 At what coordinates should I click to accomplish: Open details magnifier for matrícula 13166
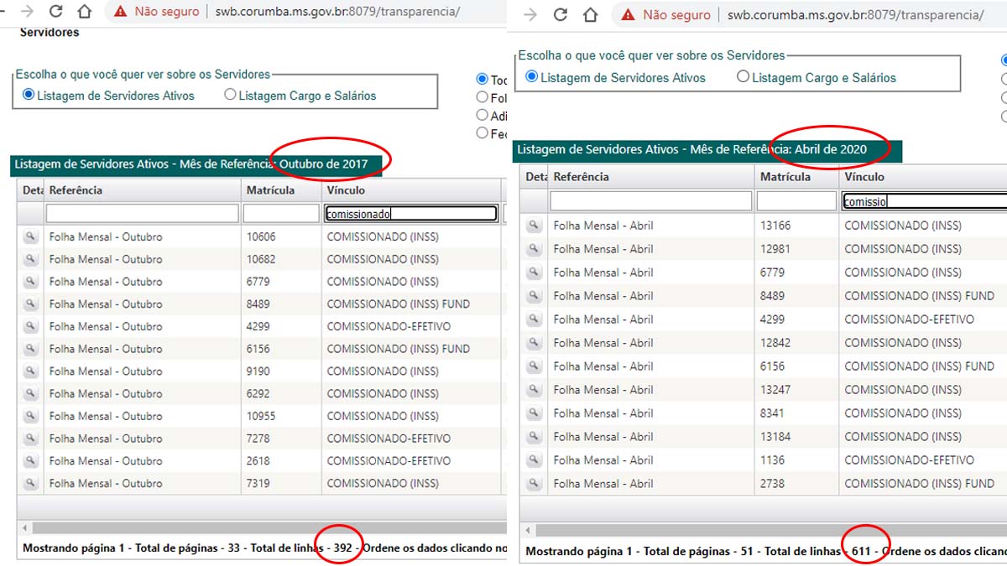click(534, 226)
